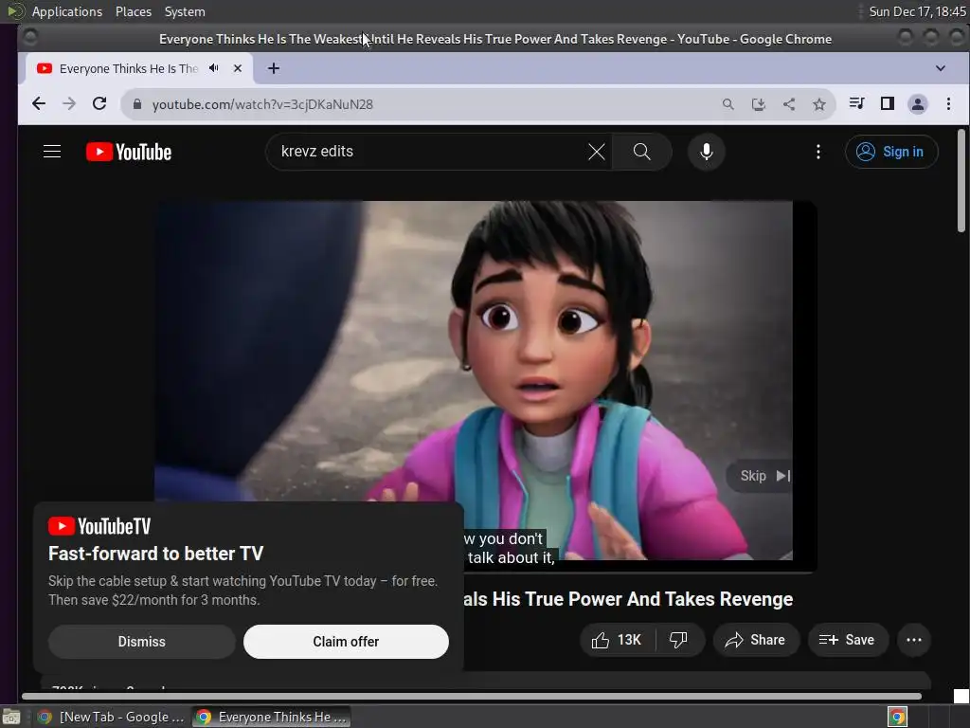
Task: Sign in to YouTube
Action: pyautogui.click(x=890, y=152)
